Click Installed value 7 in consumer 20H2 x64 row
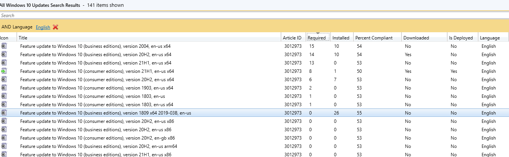The image size is (509, 157). [335, 80]
